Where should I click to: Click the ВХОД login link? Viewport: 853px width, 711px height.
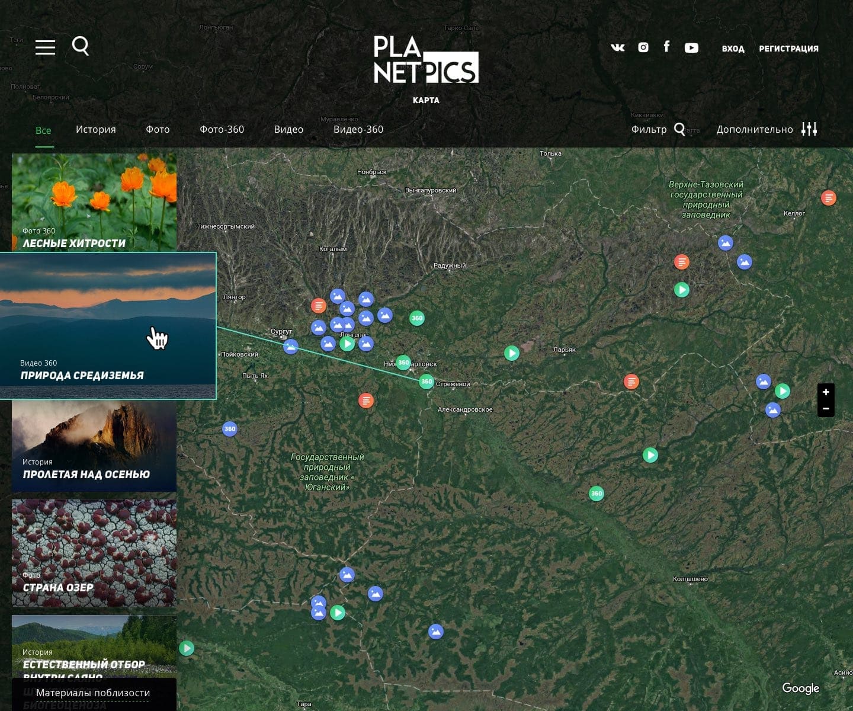click(x=733, y=49)
